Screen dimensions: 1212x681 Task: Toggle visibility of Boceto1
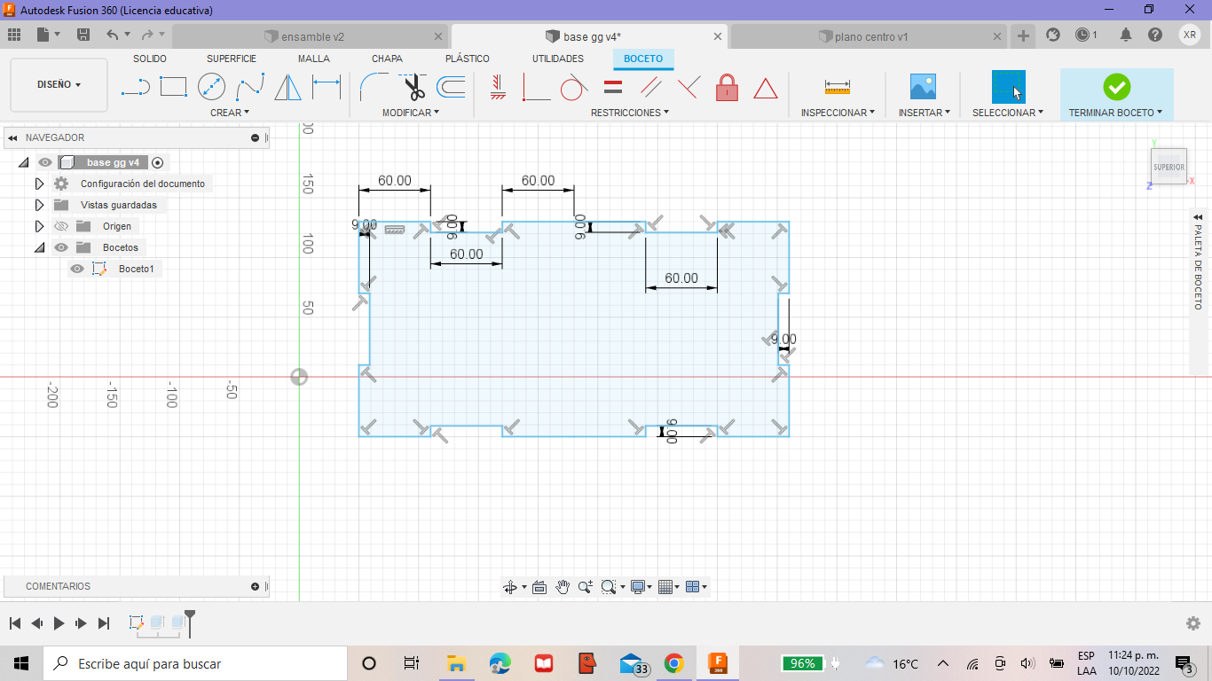77,269
